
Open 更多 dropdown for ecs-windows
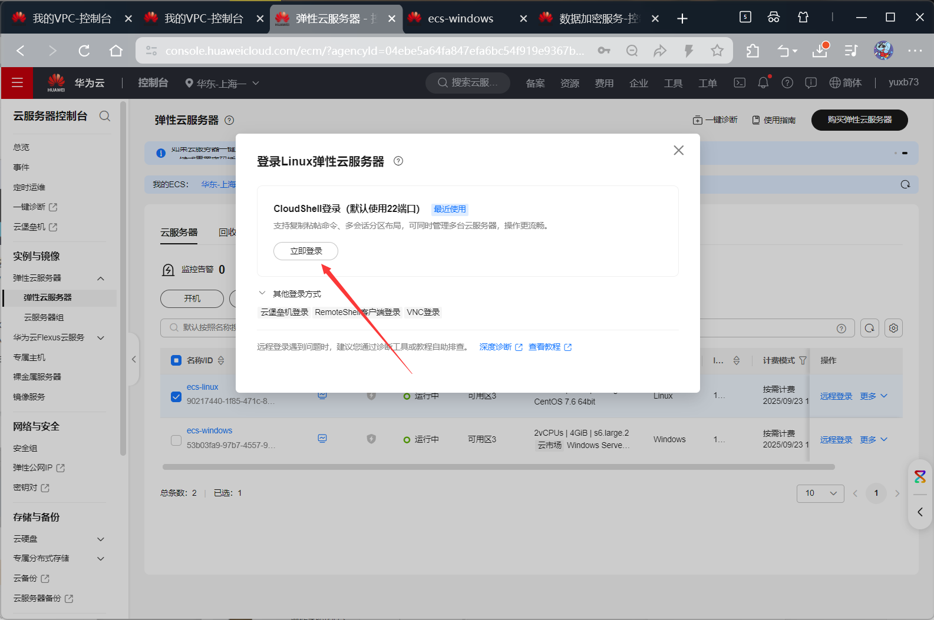(x=873, y=440)
